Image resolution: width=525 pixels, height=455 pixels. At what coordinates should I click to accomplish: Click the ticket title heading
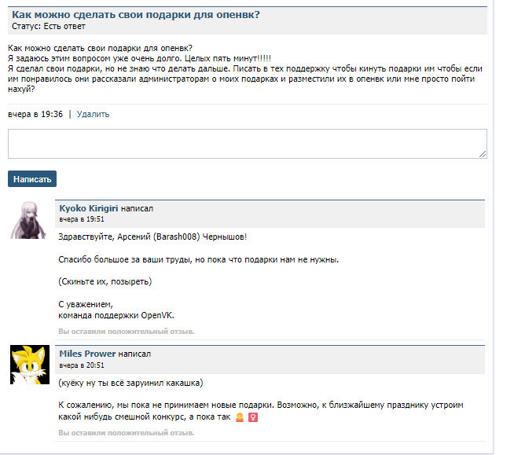tap(135, 15)
